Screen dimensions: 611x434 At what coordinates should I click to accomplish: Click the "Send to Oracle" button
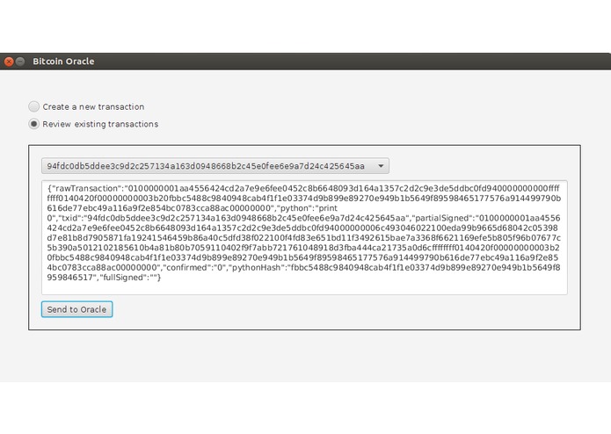76,309
